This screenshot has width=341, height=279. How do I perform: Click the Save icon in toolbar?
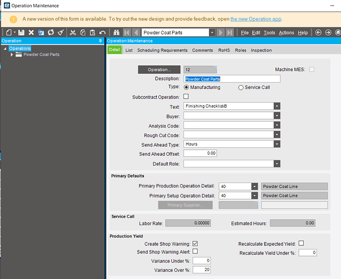(x=21, y=33)
